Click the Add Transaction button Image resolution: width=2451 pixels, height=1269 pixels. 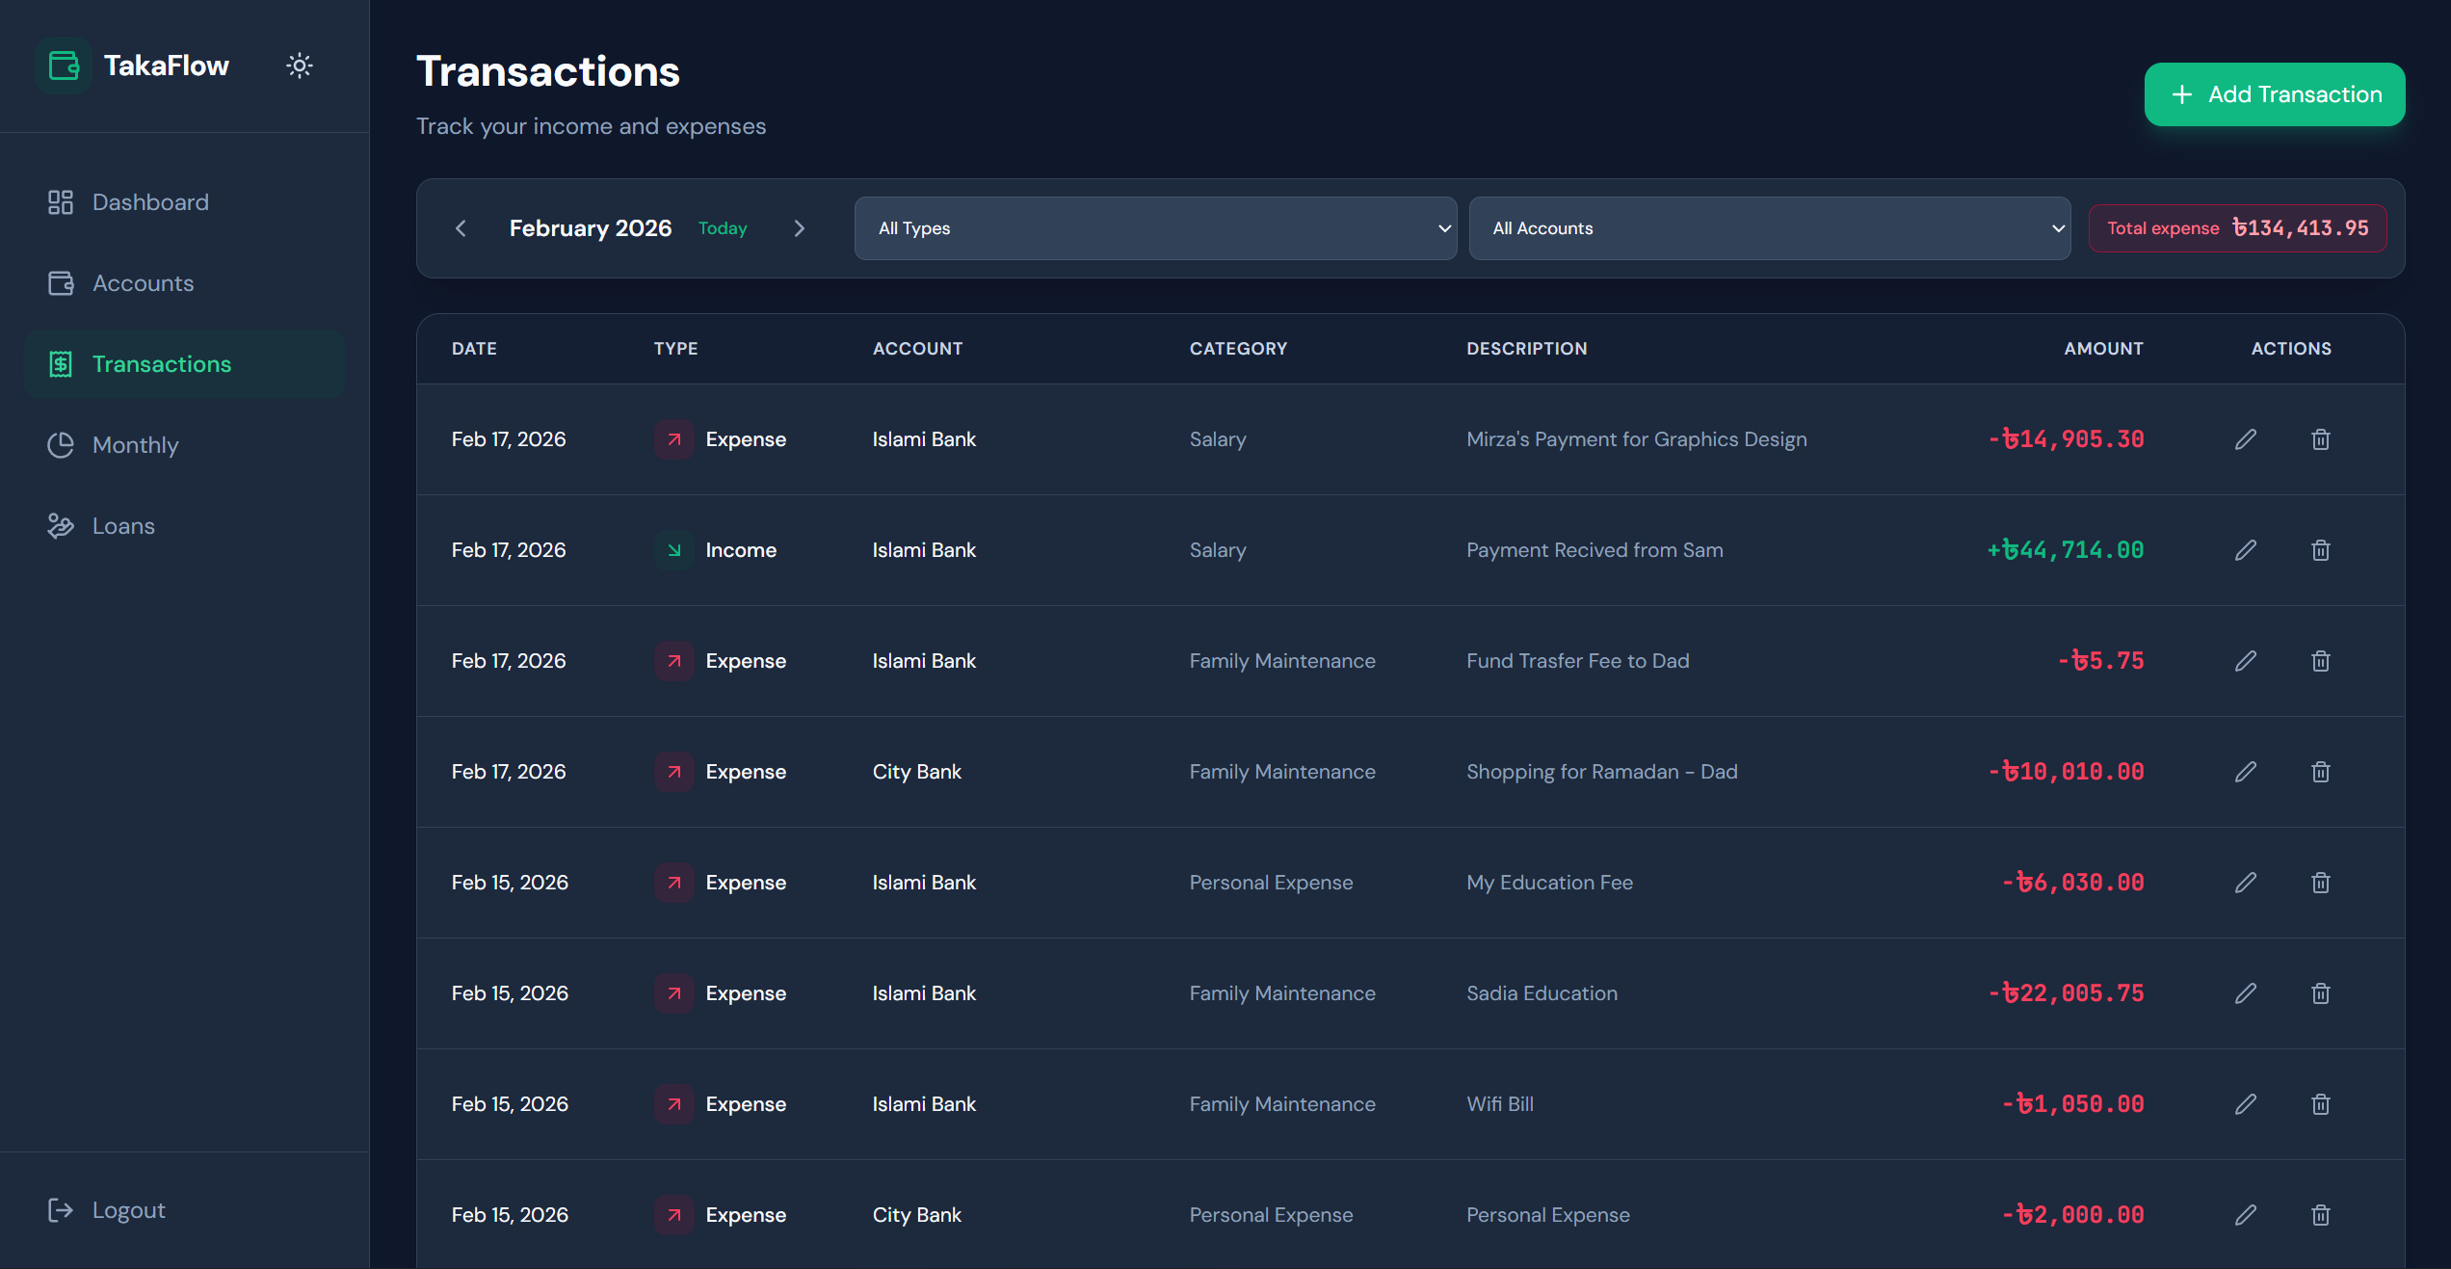click(2274, 94)
